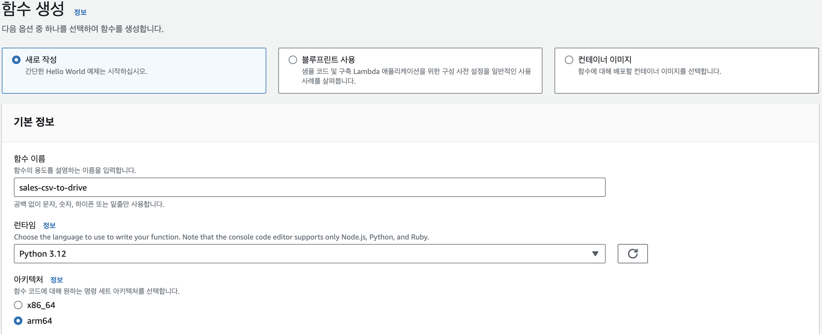The image size is (822, 334).
Task: Choose the x86_64 architecture radio button
Action: [18, 305]
